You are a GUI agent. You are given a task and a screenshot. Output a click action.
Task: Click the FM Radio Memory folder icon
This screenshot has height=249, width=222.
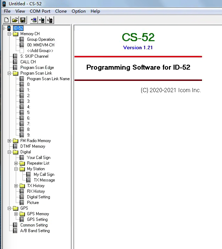coord(15,141)
